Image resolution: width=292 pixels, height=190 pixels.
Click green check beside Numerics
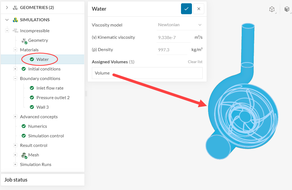pyautogui.click(x=24, y=126)
